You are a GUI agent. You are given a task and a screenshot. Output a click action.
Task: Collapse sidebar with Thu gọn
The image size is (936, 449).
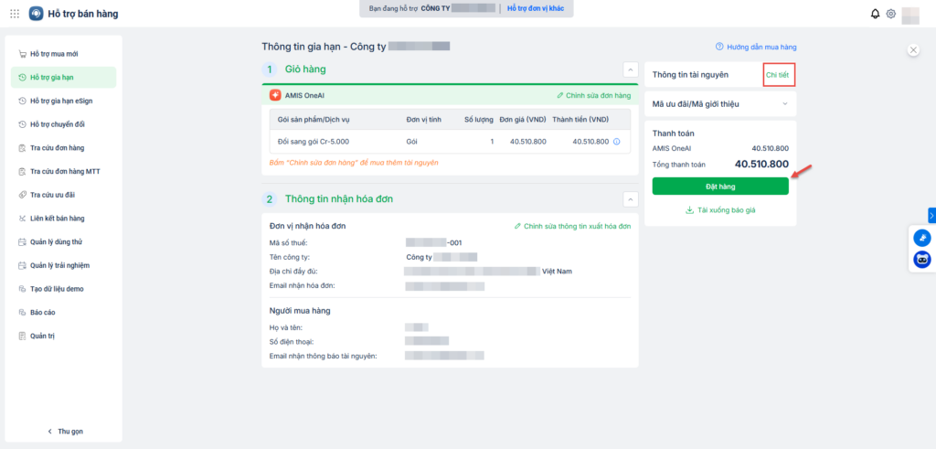[x=64, y=431]
